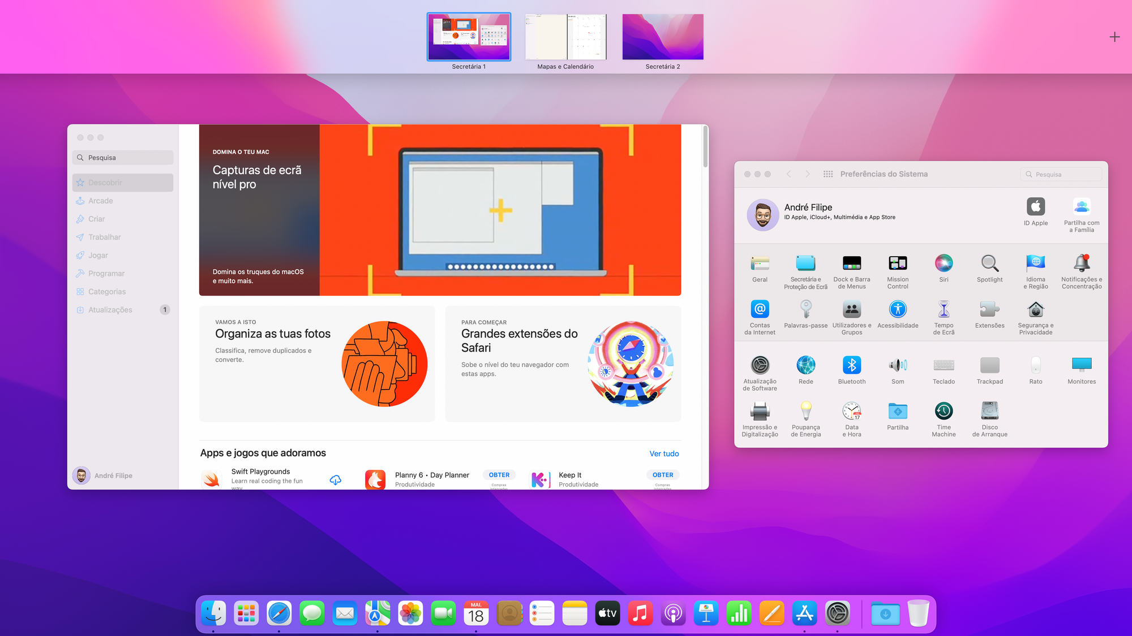Open Idioma e Região pane
Viewport: 1132px width, 636px height.
tap(1036, 272)
